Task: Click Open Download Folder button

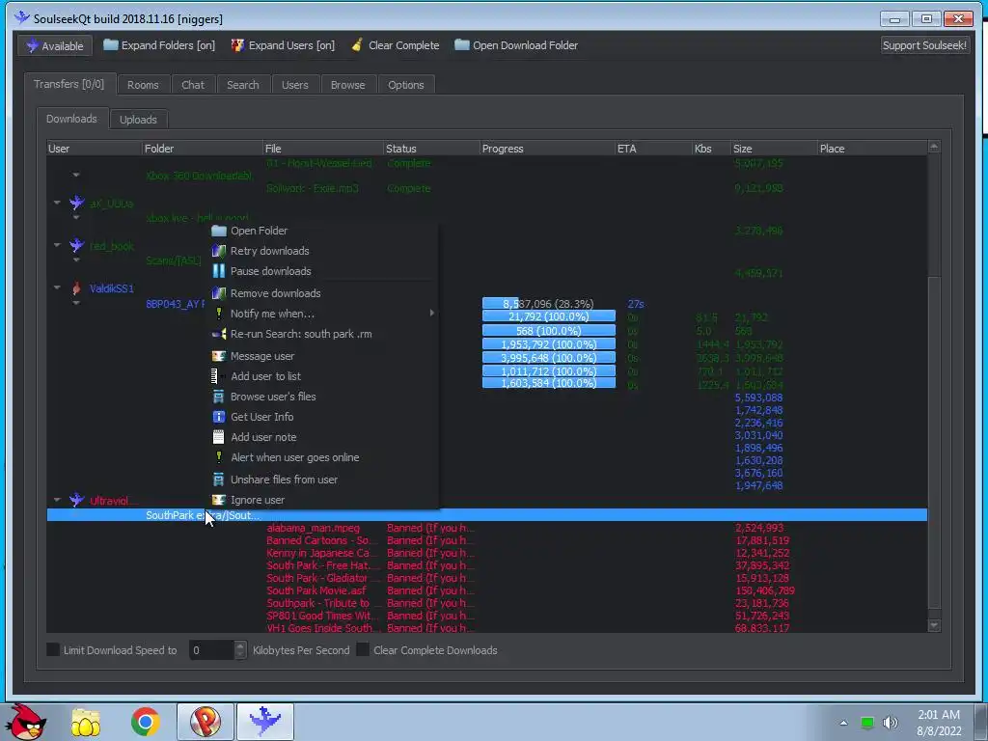Action: [x=516, y=45]
